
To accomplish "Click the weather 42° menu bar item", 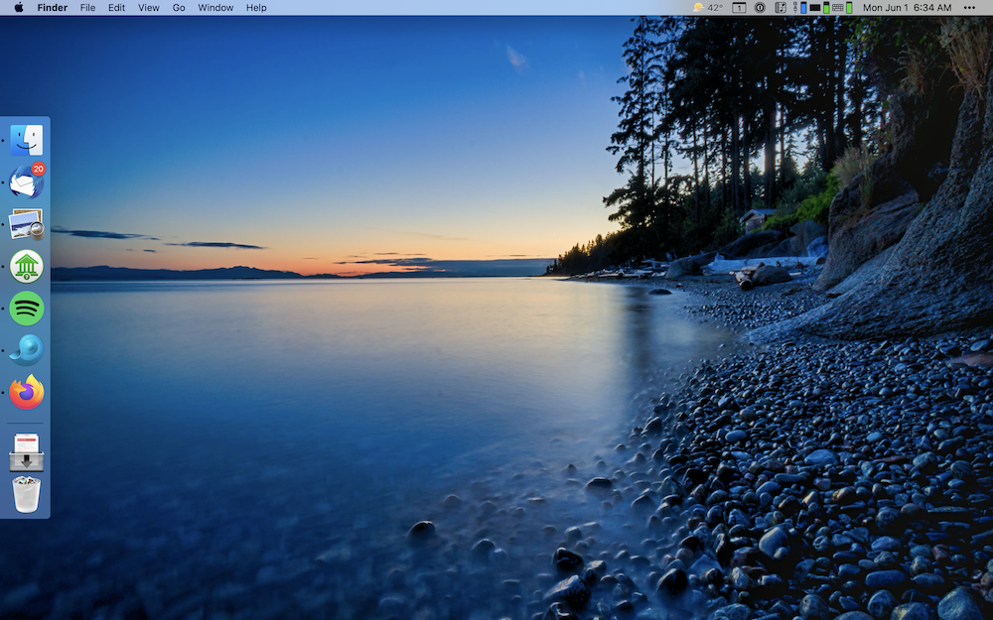I will click(x=707, y=8).
